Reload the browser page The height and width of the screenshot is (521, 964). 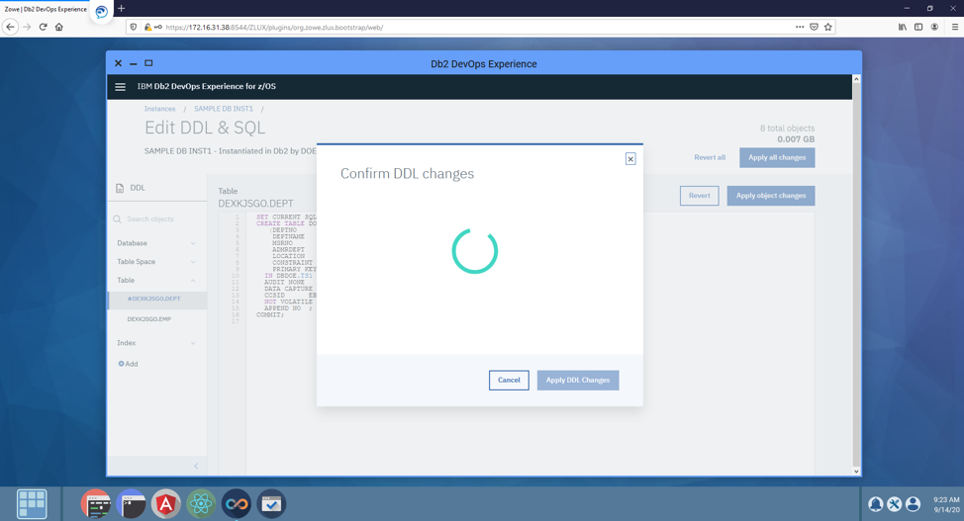[43, 27]
